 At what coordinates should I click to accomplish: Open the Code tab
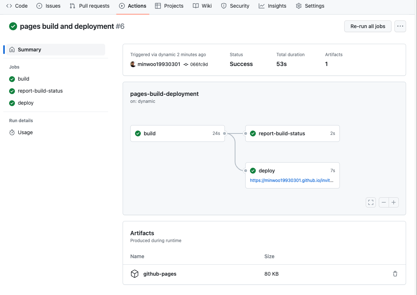tap(17, 6)
